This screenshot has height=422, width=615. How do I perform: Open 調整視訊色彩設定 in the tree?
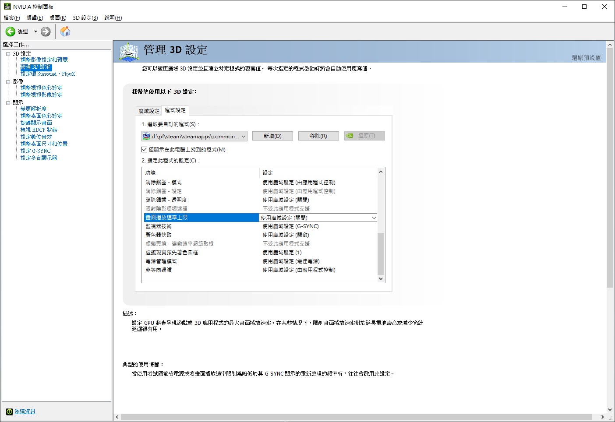(42, 88)
